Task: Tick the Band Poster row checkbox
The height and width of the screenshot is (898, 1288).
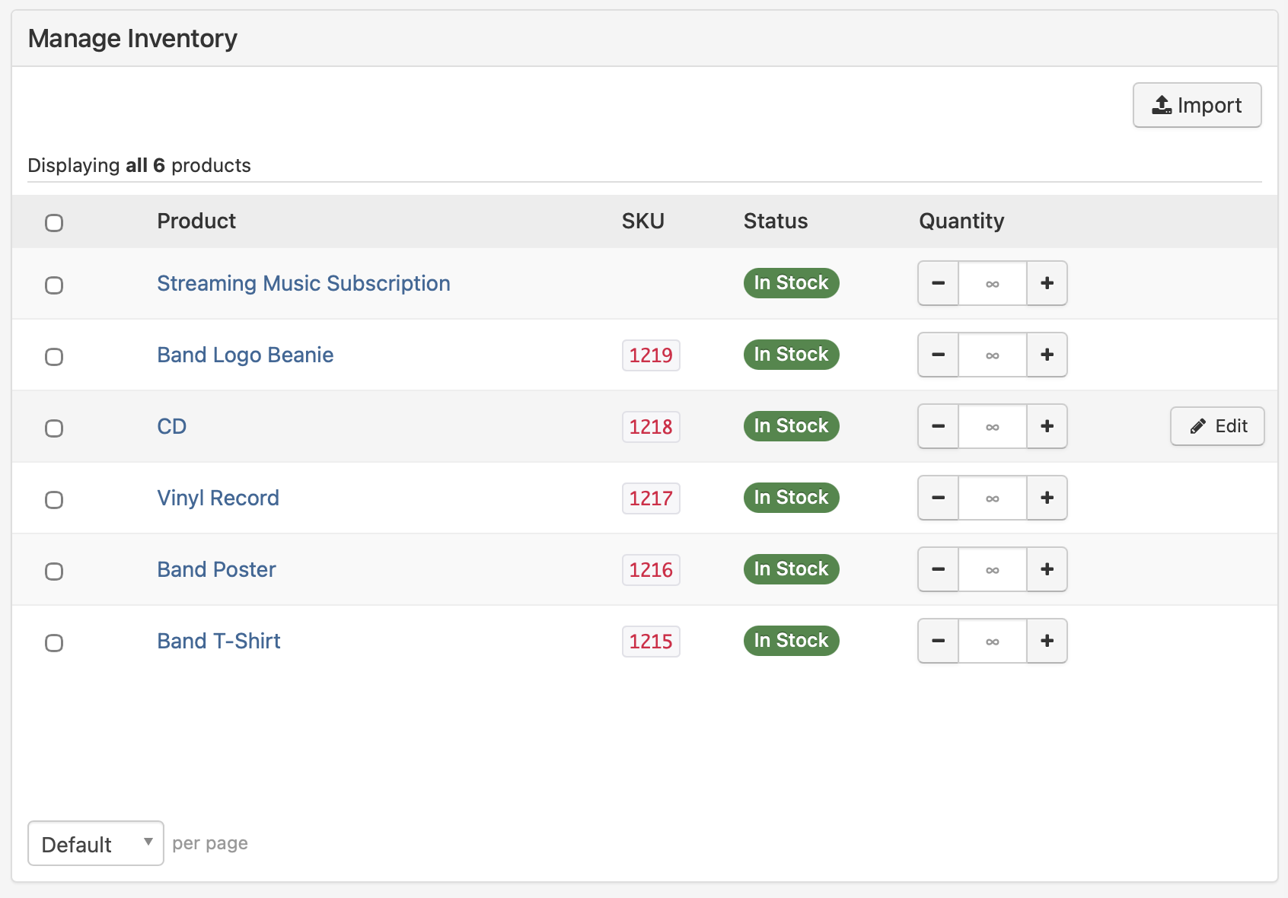Action: click(x=54, y=572)
